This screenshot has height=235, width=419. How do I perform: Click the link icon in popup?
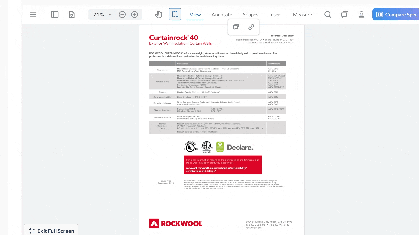(x=251, y=27)
